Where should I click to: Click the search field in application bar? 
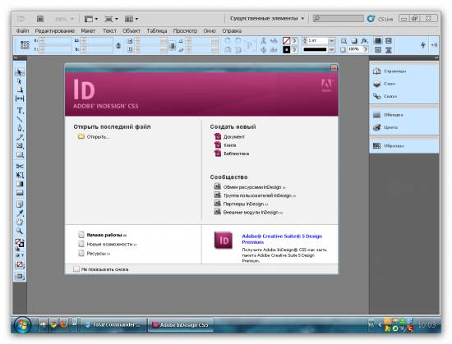coord(339,18)
